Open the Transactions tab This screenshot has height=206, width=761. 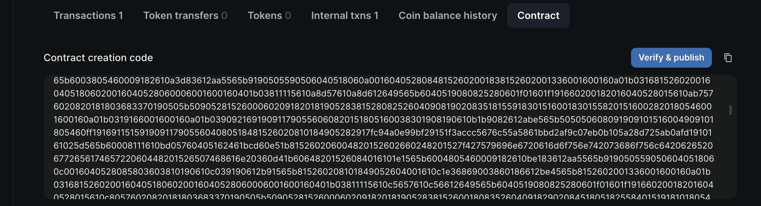(x=88, y=15)
